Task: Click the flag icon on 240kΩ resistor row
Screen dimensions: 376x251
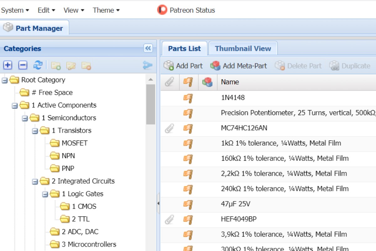Action: (188, 189)
